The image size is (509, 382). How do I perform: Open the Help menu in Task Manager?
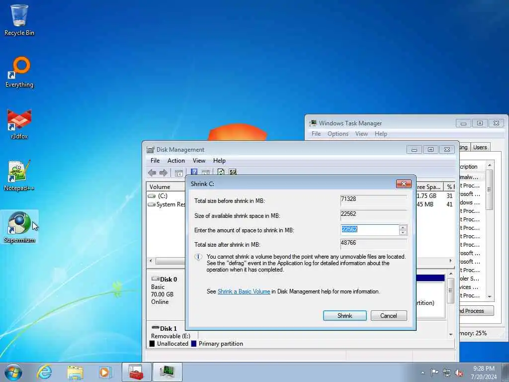click(x=381, y=133)
